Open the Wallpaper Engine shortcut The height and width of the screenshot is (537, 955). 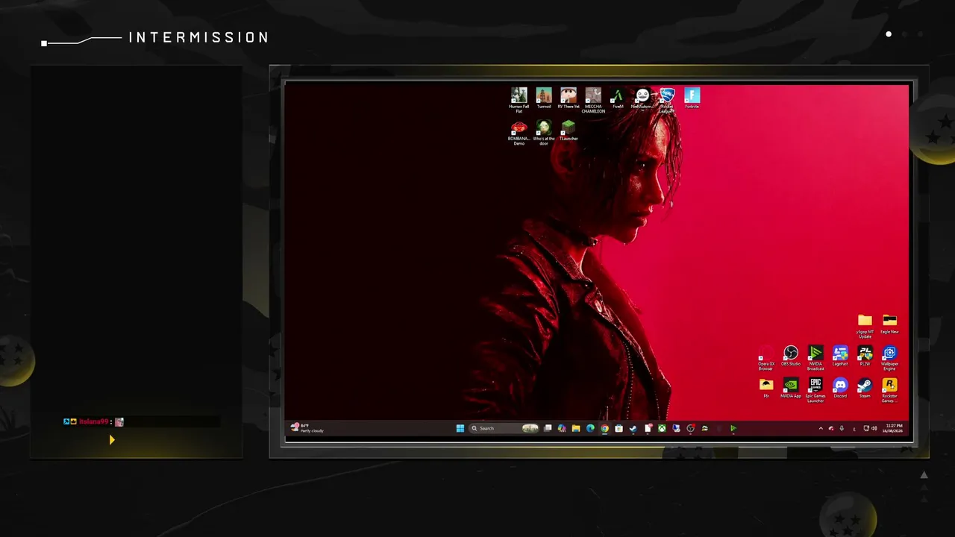889,358
